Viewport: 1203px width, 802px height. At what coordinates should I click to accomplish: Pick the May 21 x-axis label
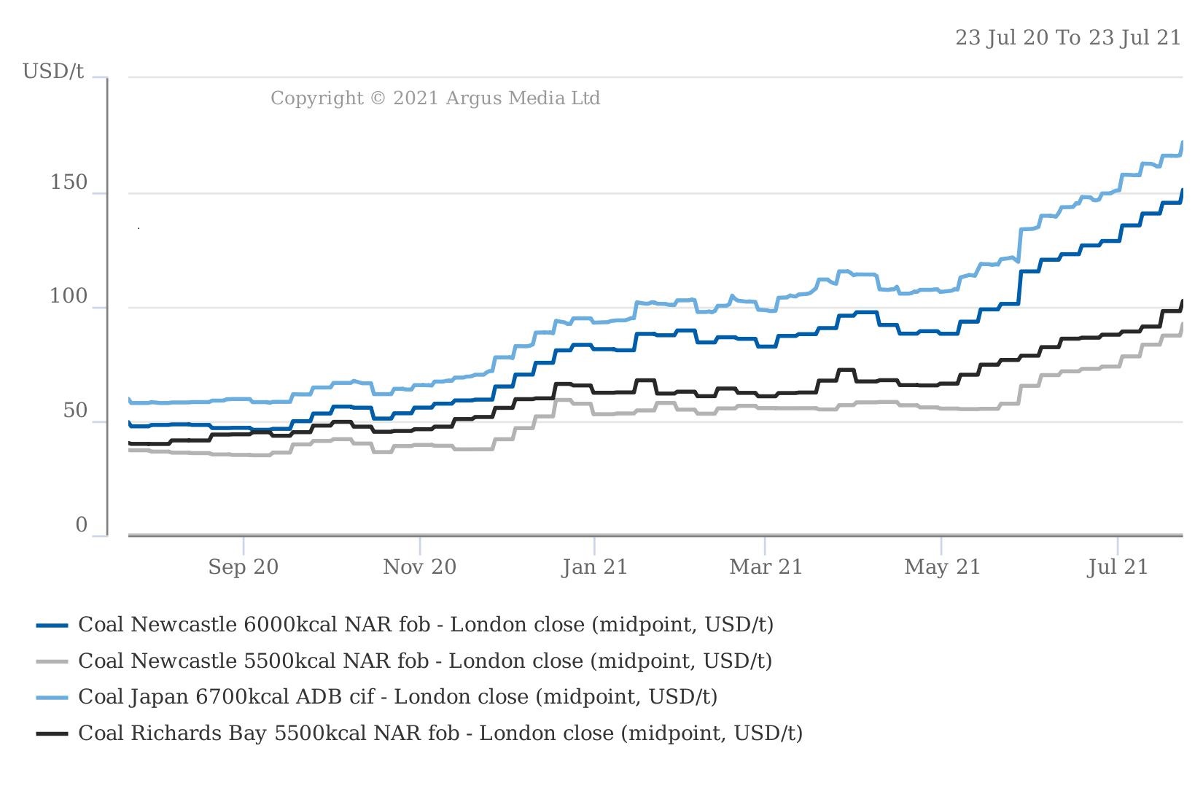coord(942,567)
